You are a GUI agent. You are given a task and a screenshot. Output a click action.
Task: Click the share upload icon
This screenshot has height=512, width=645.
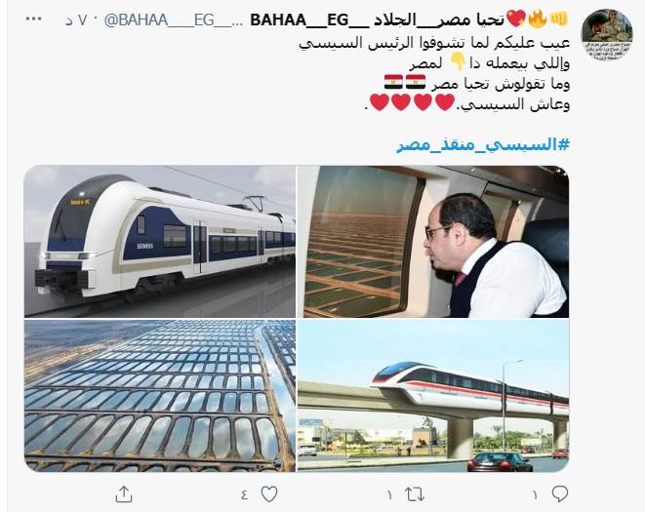[x=124, y=493]
